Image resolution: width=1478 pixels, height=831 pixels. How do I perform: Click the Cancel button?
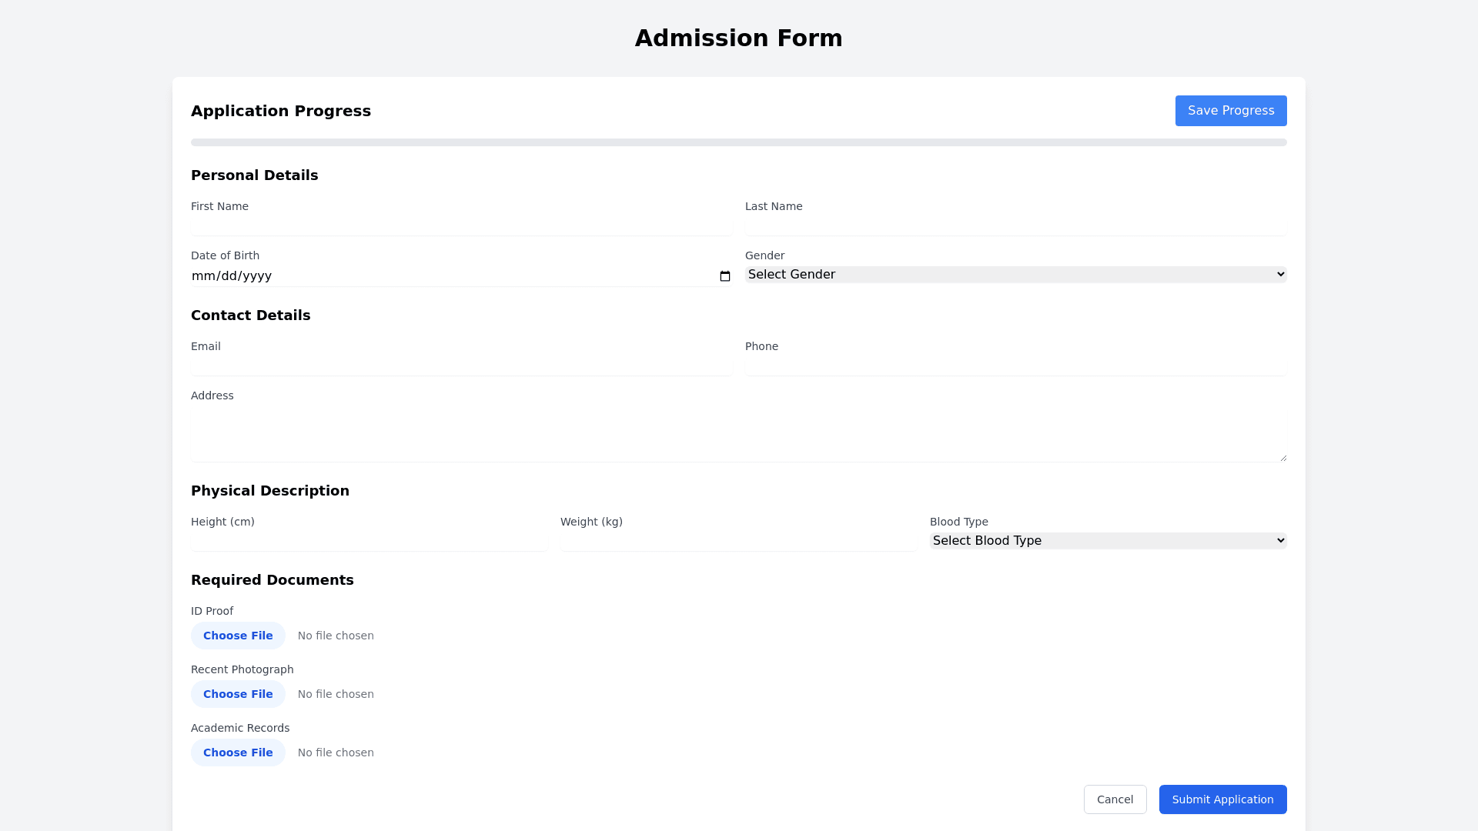click(x=1115, y=799)
